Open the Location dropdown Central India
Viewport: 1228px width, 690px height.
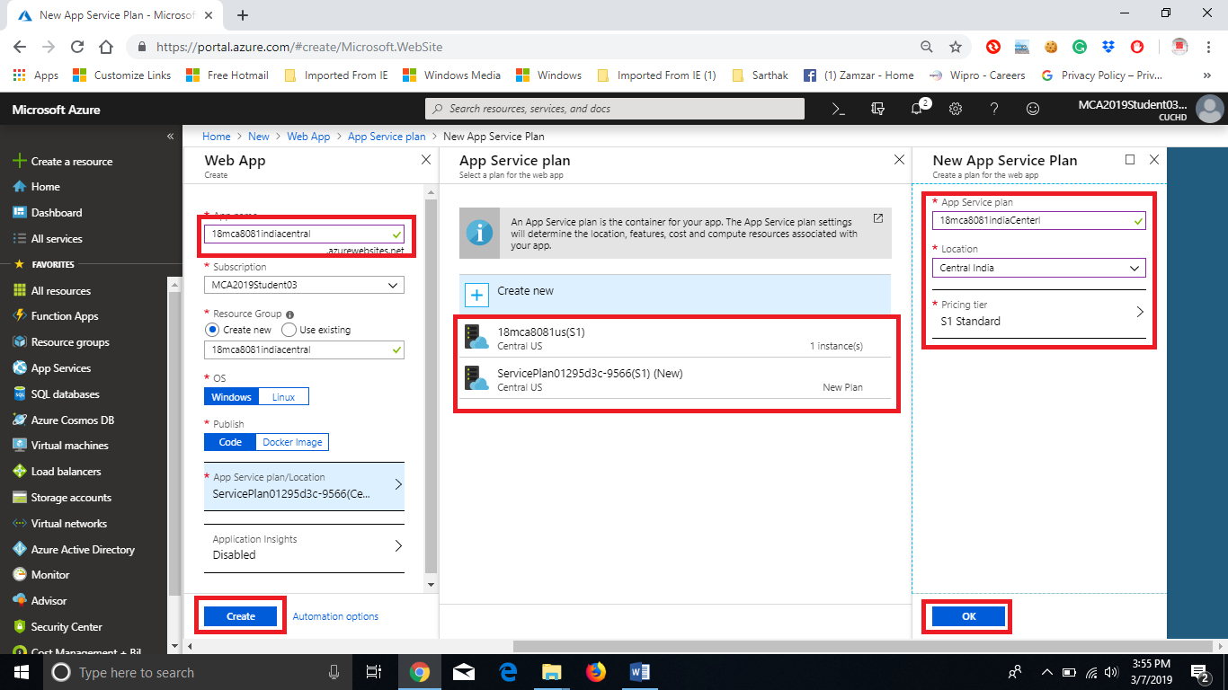pyautogui.click(x=1039, y=268)
